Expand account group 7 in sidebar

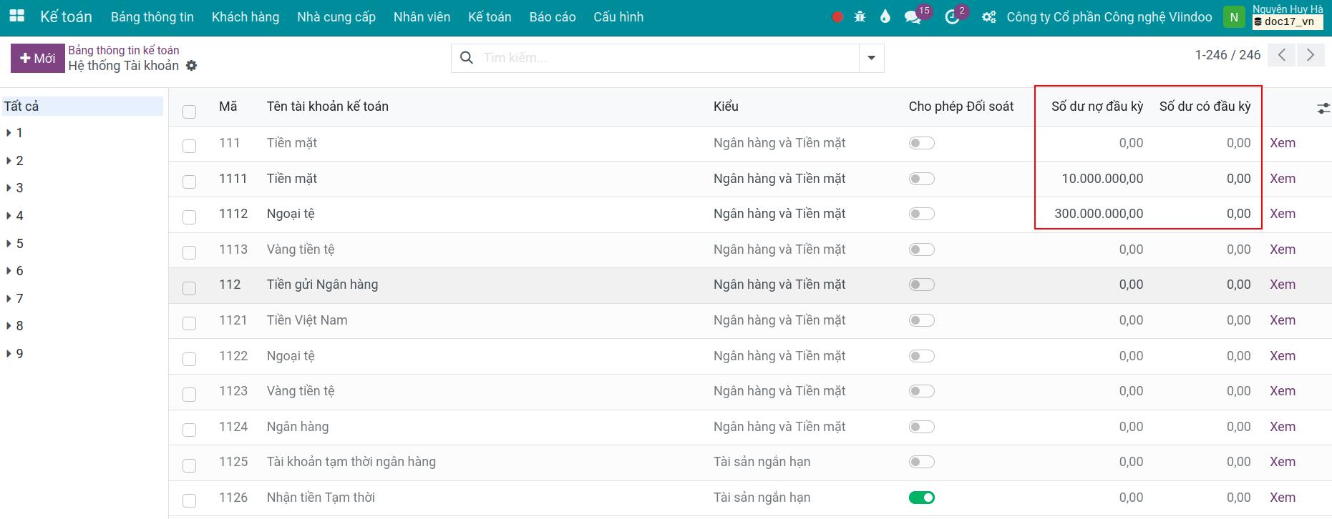pos(9,299)
